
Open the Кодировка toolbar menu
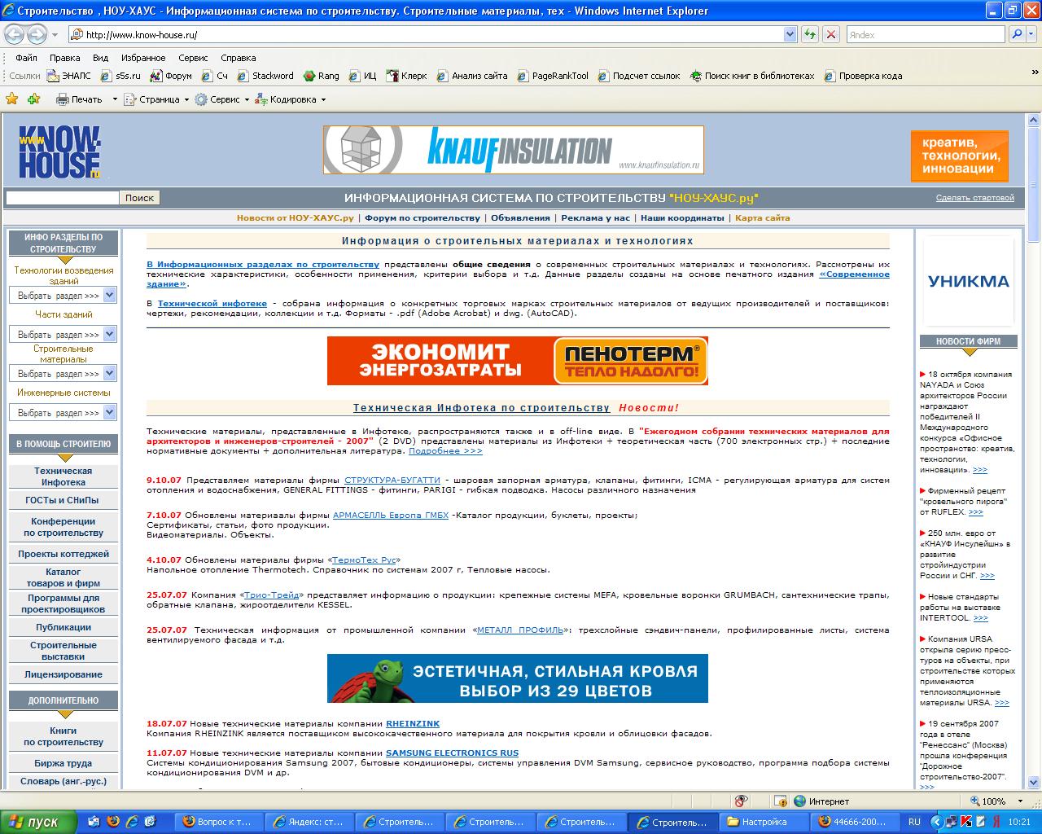[x=290, y=99]
